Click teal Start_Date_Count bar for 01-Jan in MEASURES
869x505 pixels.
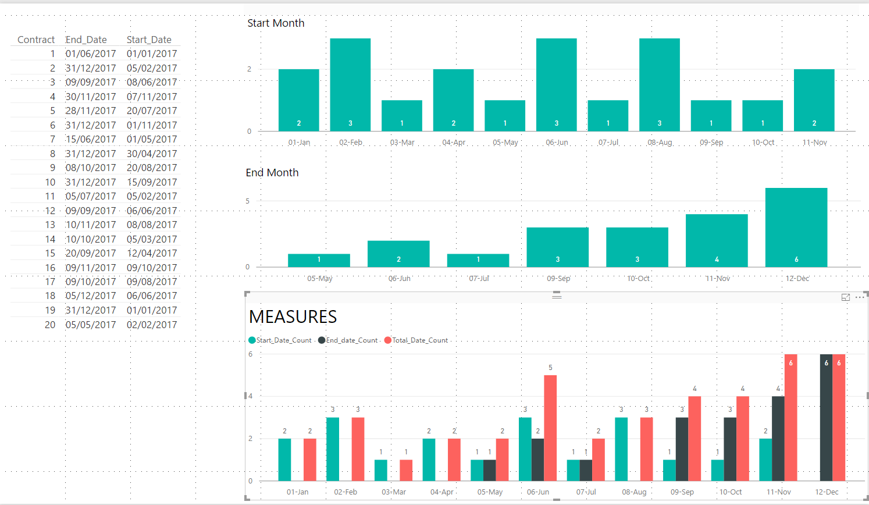284,460
